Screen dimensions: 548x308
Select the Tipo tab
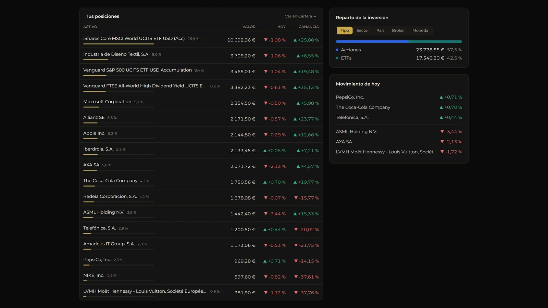pos(345,30)
